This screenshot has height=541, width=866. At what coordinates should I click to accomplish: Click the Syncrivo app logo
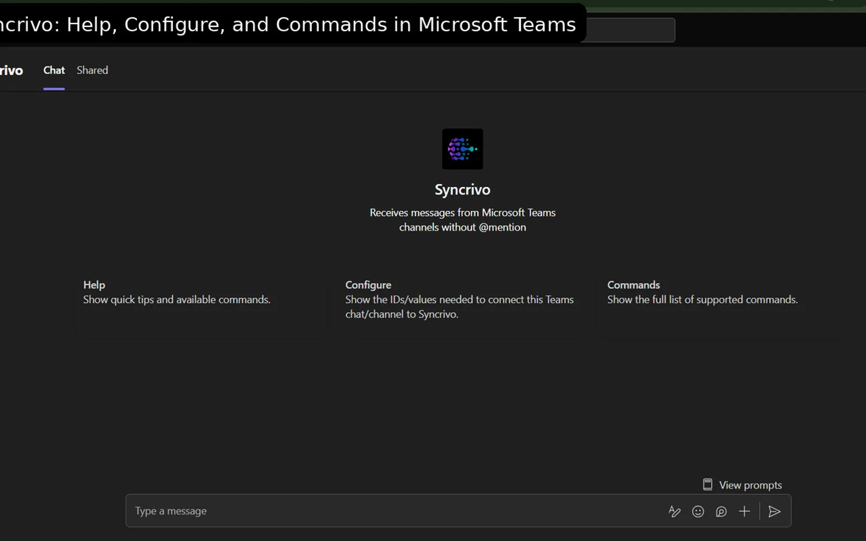pyautogui.click(x=463, y=149)
